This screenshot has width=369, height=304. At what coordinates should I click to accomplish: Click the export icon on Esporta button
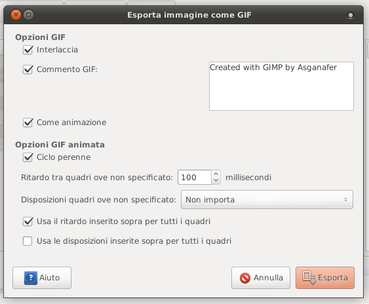coord(309,278)
